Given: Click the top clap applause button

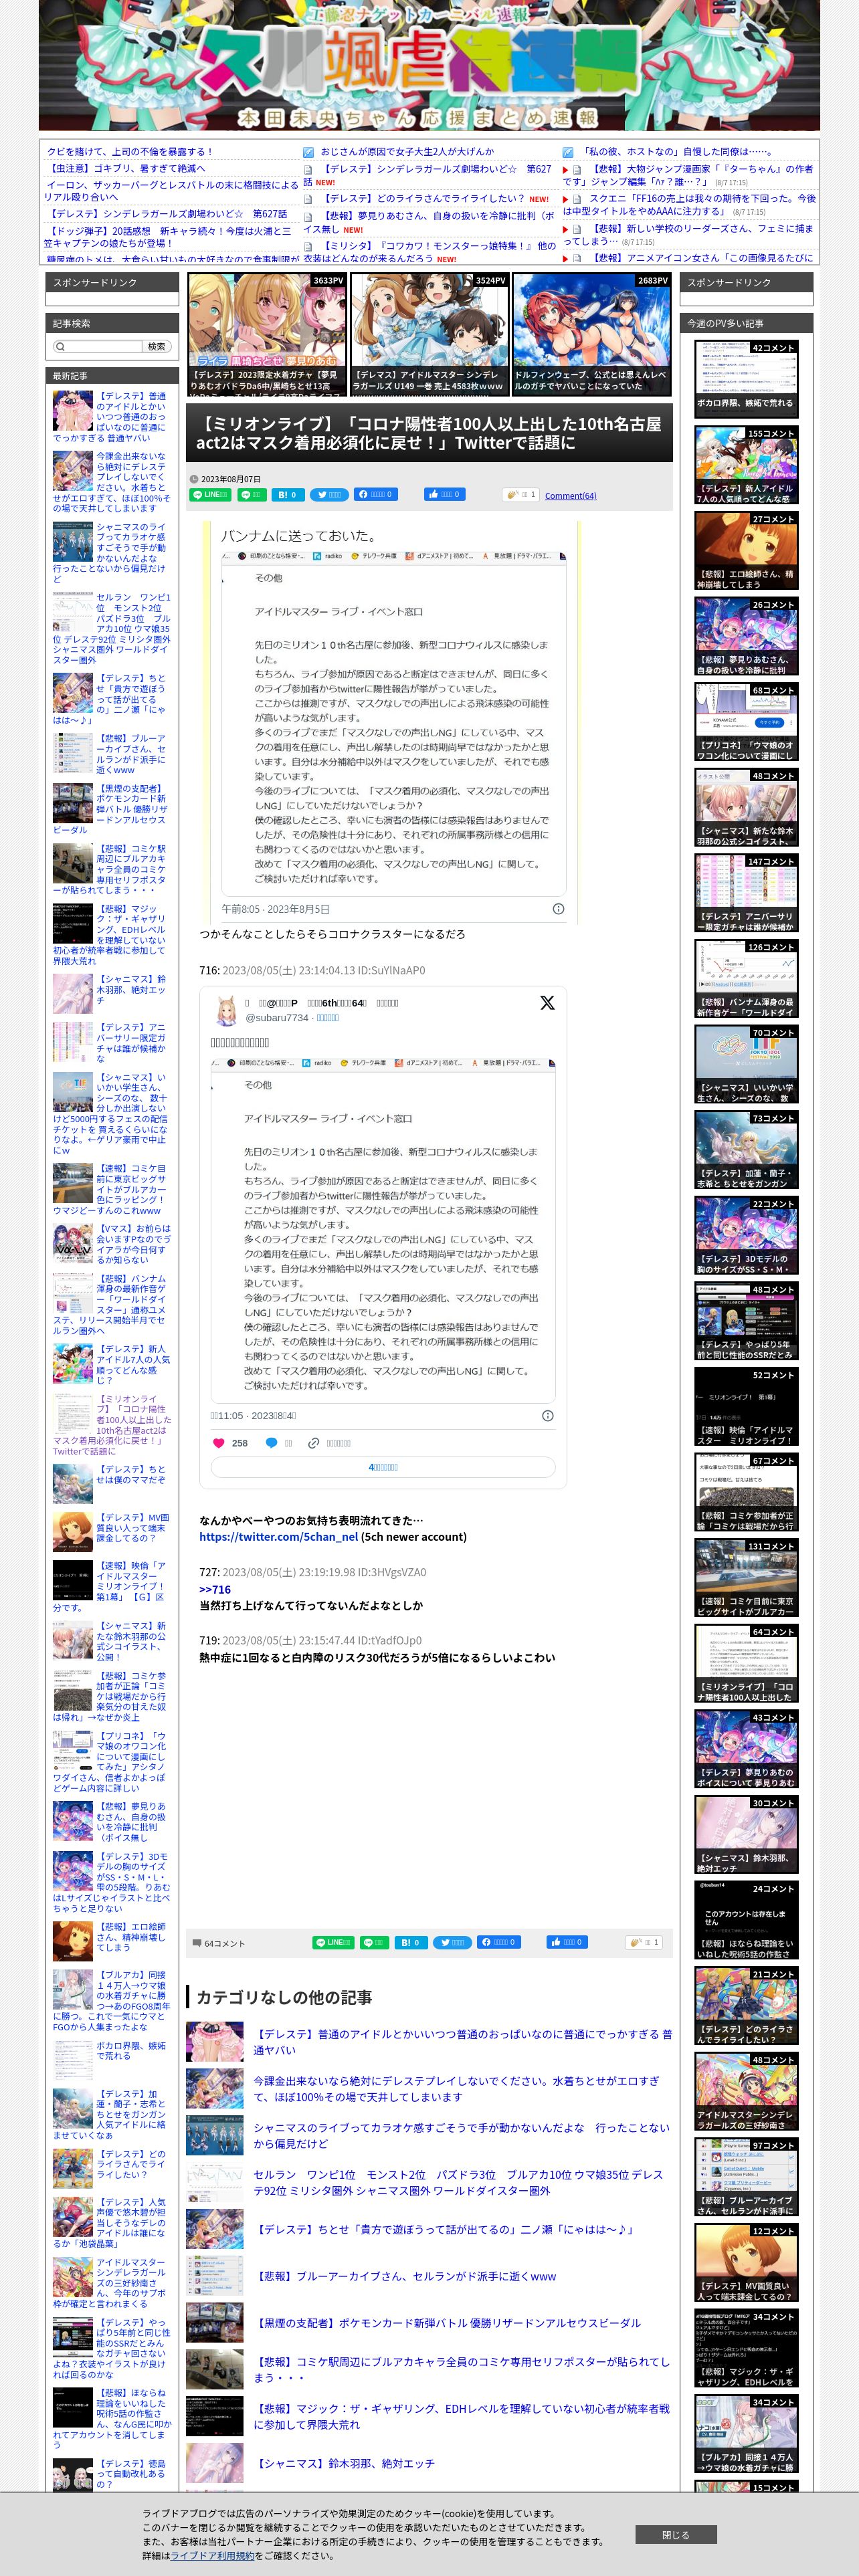Looking at the screenshot, I should (521, 494).
